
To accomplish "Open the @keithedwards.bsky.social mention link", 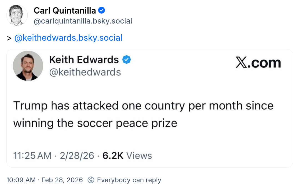I will tap(68, 38).
